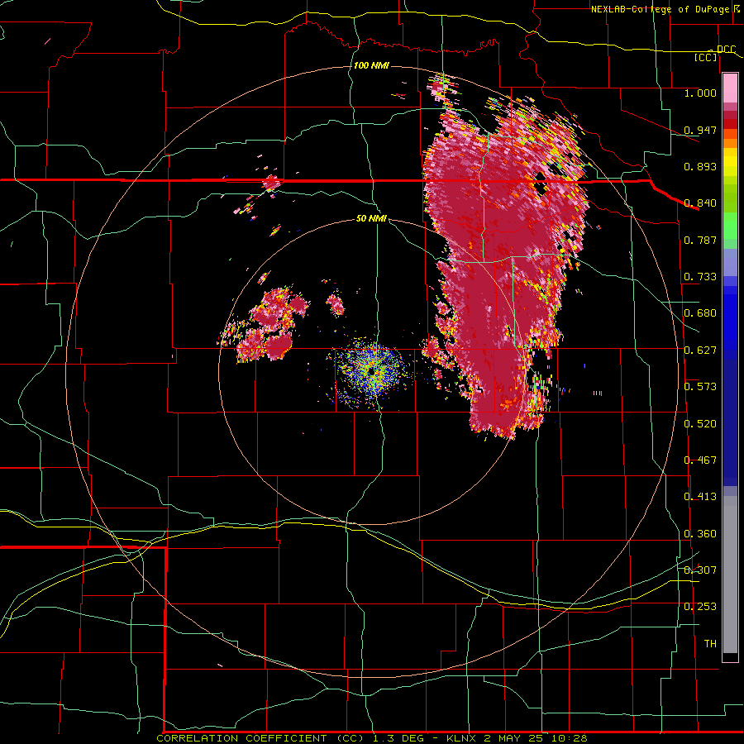Click the 0.520 legend value
744x744 pixels.
click(700, 424)
